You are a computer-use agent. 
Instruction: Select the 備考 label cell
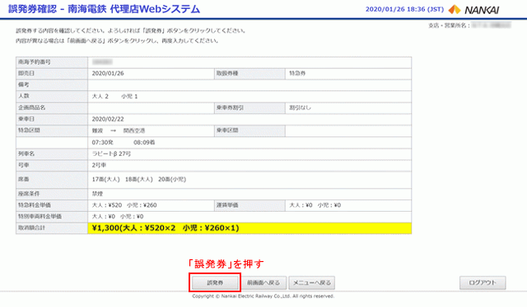click(52, 85)
